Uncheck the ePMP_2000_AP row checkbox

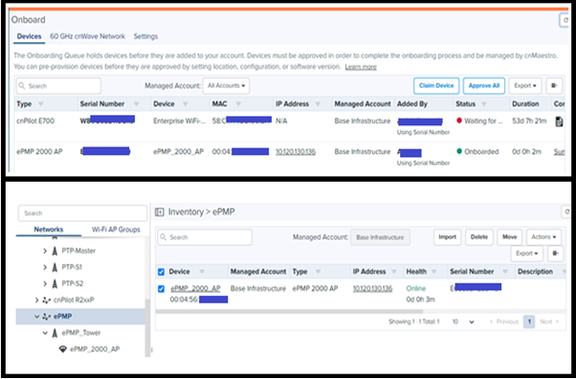point(161,289)
